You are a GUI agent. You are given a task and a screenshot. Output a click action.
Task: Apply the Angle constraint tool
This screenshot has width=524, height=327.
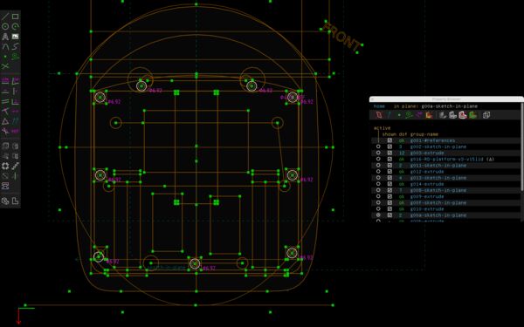(x=15, y=81)
